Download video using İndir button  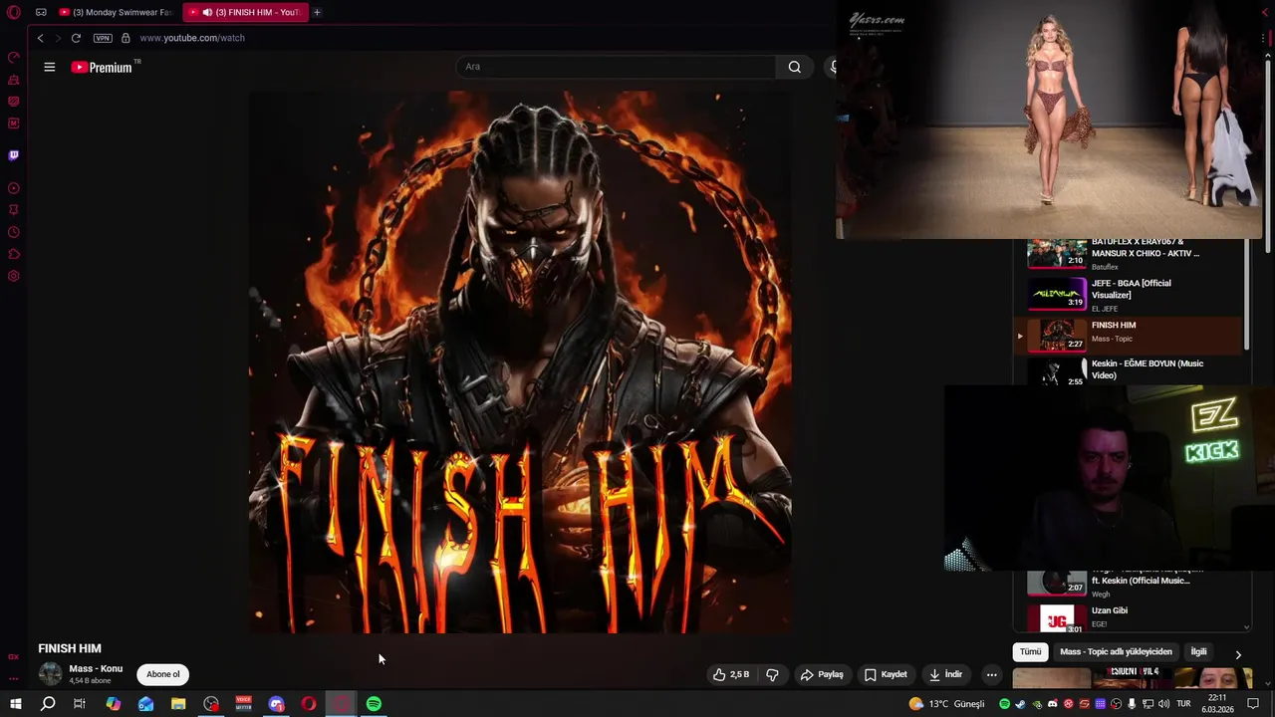pos(945,674)
